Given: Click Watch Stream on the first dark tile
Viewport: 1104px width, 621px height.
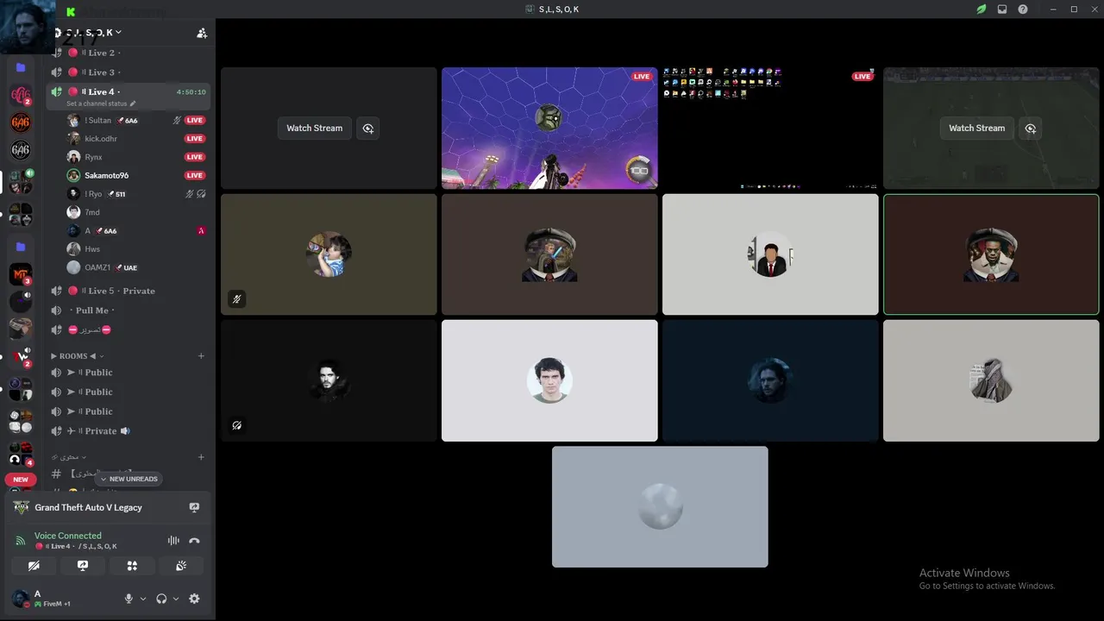Looking at the screenshot, I should coord(314,128).
